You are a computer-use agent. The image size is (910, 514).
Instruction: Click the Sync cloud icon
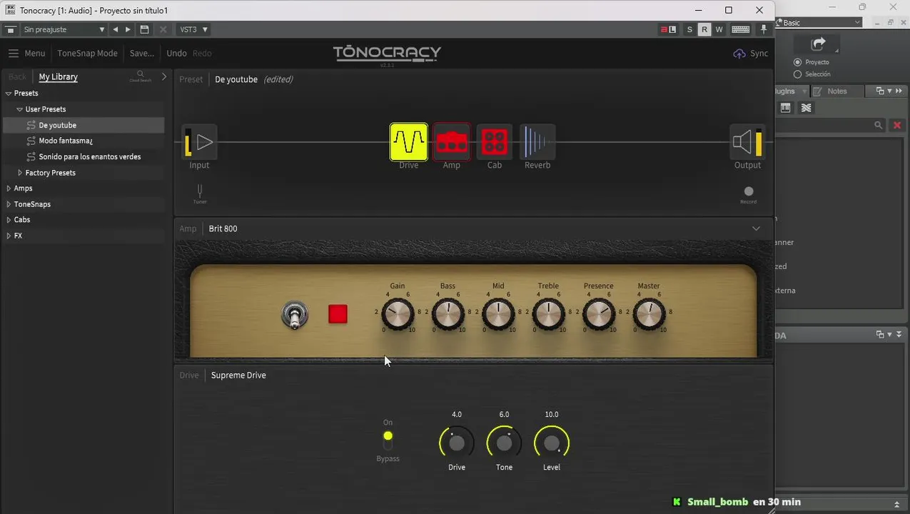pos(739,54)
